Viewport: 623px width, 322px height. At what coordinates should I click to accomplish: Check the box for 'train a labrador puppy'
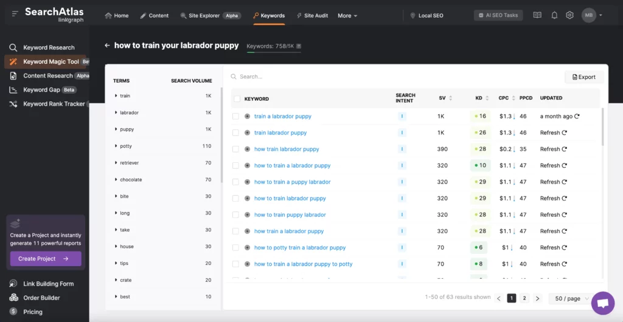pos(235,116)
